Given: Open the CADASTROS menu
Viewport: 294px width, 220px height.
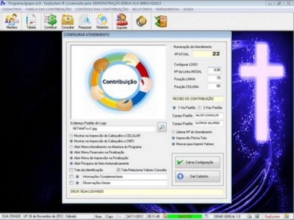Looking at the screenshot, I should pyautogui.click(x=12, y=9).
